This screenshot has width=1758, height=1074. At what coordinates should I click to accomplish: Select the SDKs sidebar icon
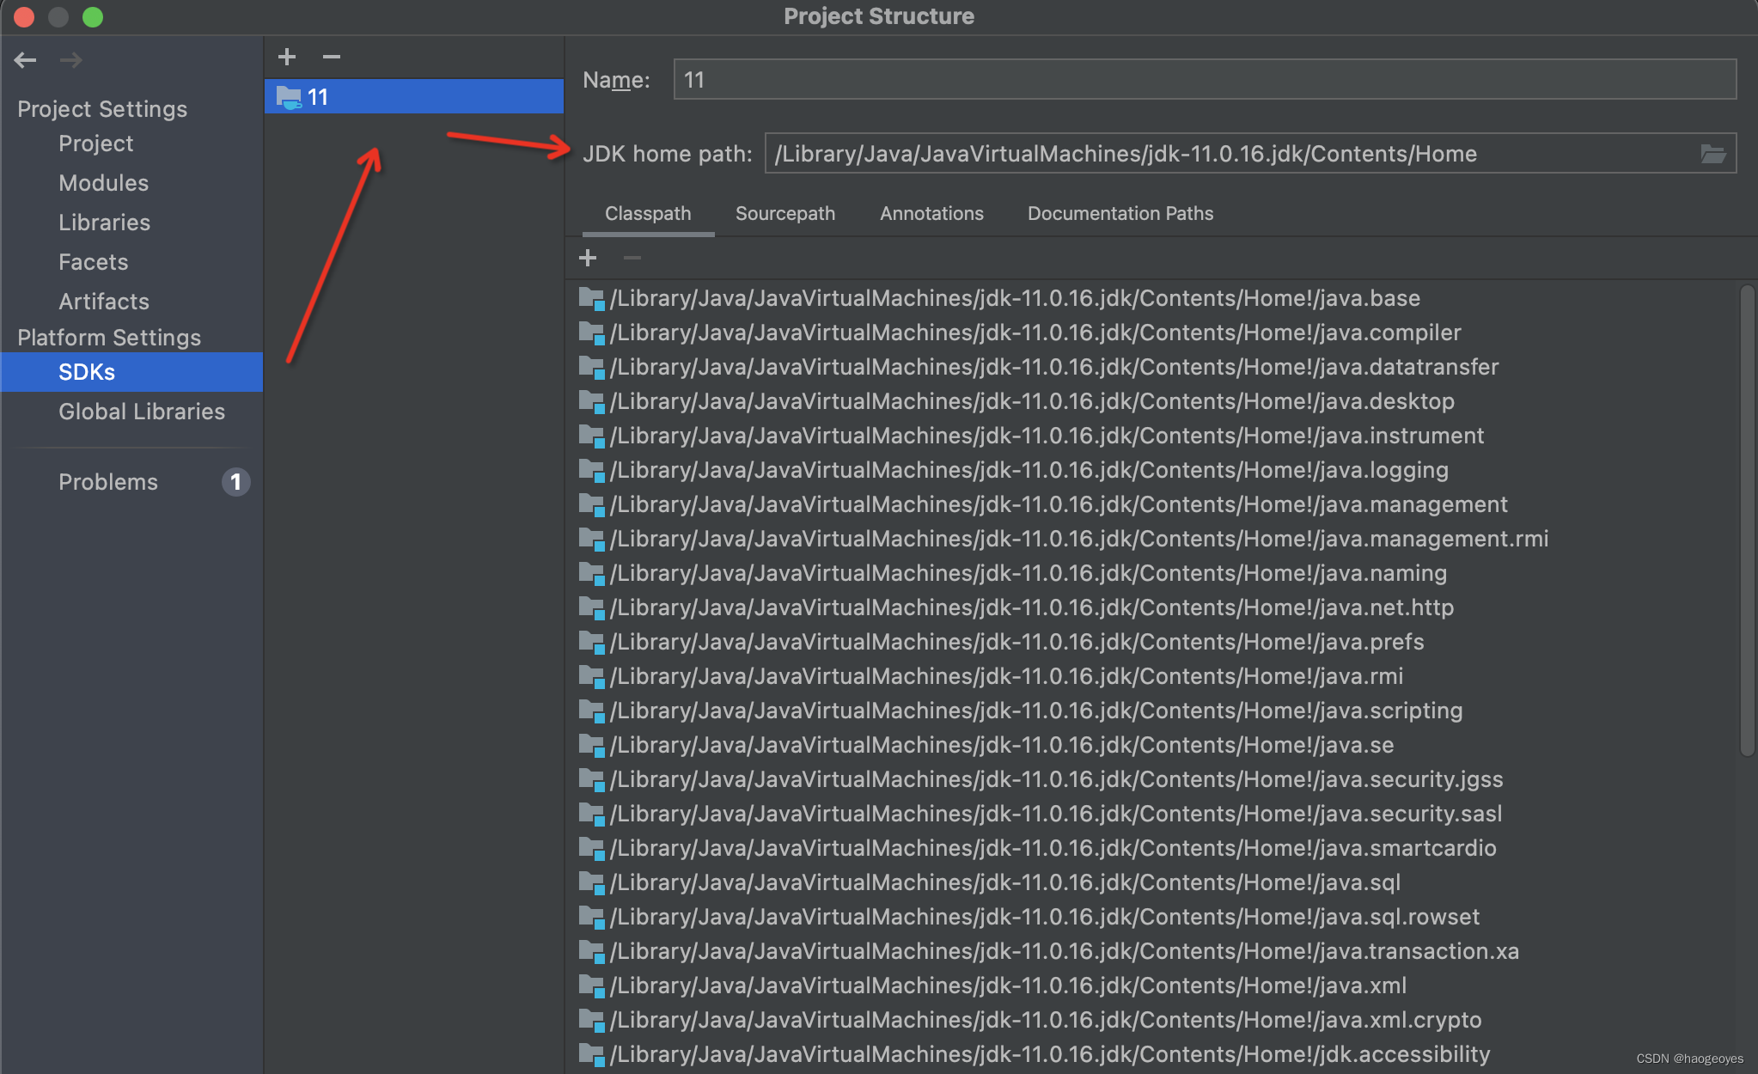(84, 370)
